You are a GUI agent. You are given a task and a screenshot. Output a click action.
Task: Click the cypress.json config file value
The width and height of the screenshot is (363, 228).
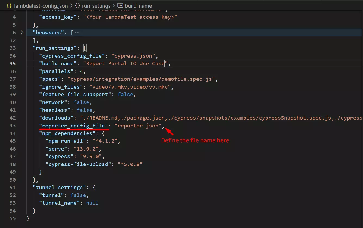(x=133, y=56)
